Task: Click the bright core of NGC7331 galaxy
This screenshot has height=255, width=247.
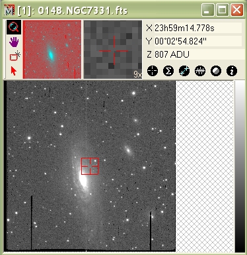Action: 83,179
